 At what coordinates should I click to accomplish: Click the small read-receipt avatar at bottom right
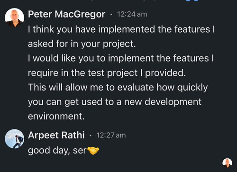pyautogui.click(x=228, y=163)
